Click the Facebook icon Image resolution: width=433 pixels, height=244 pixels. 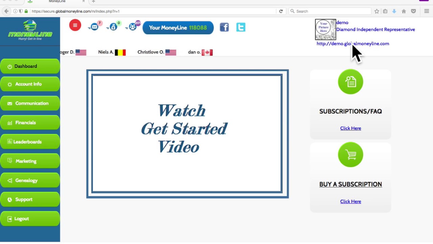[224, 27]
